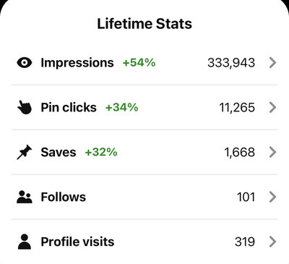Select the Profile visits label

[x=77, y=242]
